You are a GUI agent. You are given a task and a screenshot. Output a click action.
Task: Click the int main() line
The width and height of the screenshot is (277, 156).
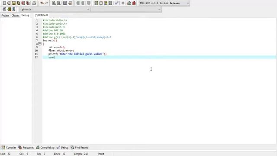click(x=50, y=40)
